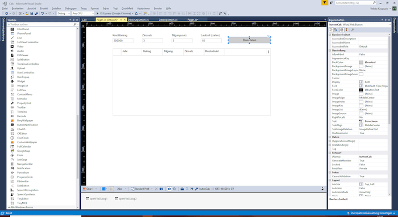Toggle the grid display button in designer toolbar
This screenshot has height=217, width=398.
coord(111,189)
